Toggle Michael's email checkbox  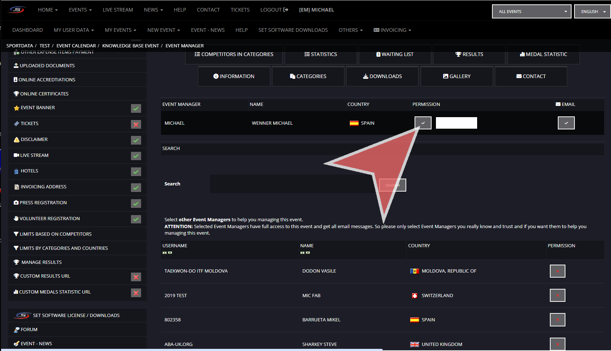tap(566, 123)
